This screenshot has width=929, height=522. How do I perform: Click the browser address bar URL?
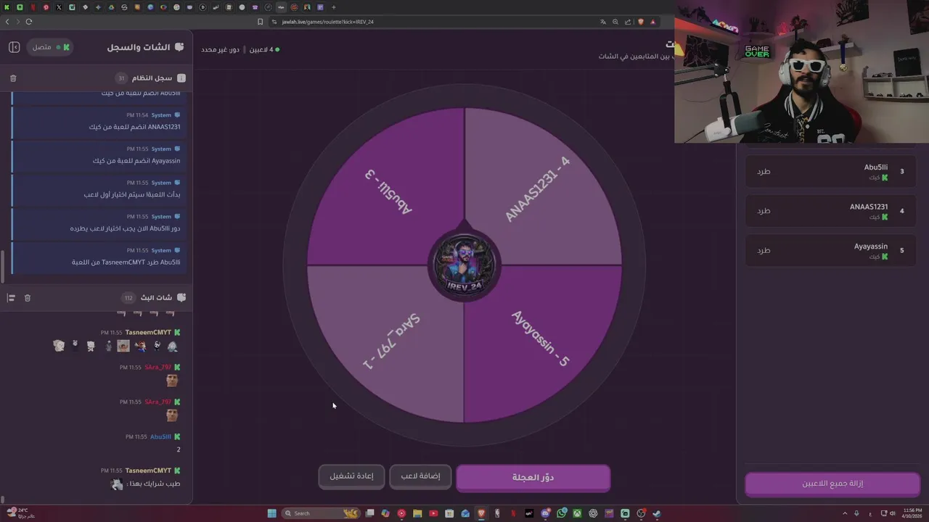pos(327,22)
